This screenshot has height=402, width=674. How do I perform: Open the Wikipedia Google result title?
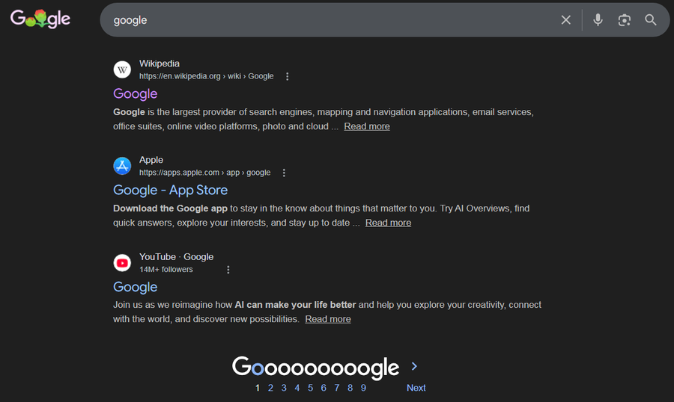click(x=136, y=93)
